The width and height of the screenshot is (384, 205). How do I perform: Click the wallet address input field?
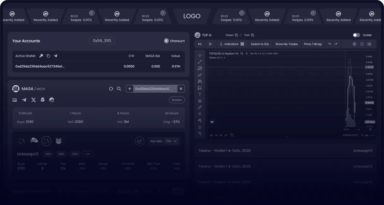click(x=155, y=89)
